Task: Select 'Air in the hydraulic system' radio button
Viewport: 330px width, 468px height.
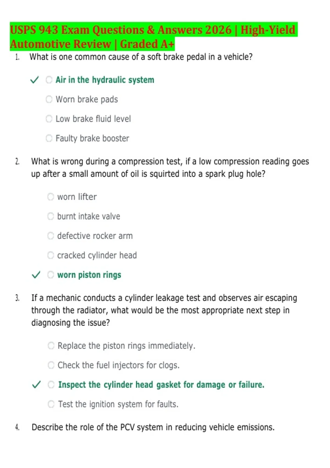Action: coord(49,80)
